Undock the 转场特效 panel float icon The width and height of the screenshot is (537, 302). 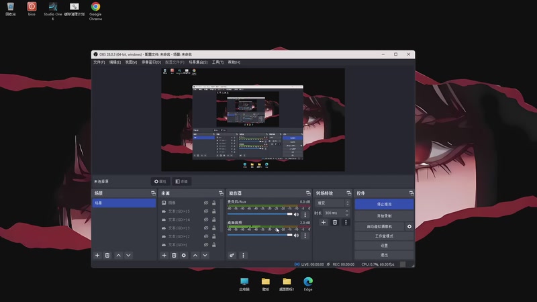pyautogui.click(x=348, y=193)
